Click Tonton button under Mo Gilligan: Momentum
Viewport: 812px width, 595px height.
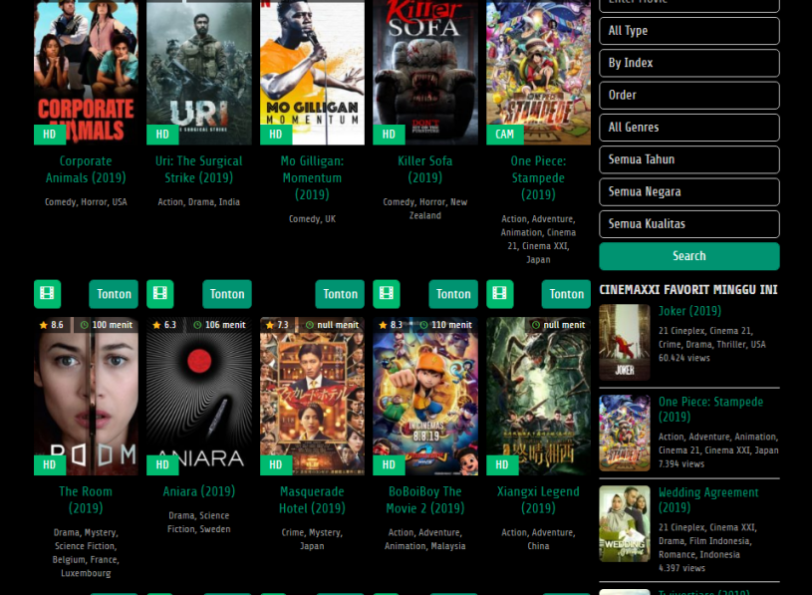tap(340, 294)
